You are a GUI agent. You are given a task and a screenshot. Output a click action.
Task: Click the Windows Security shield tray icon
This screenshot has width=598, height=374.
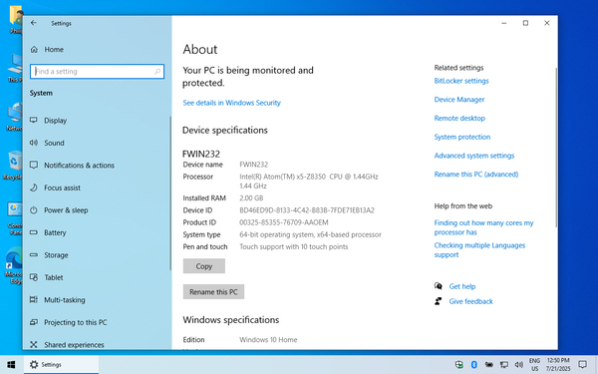(x=459, y=364)
